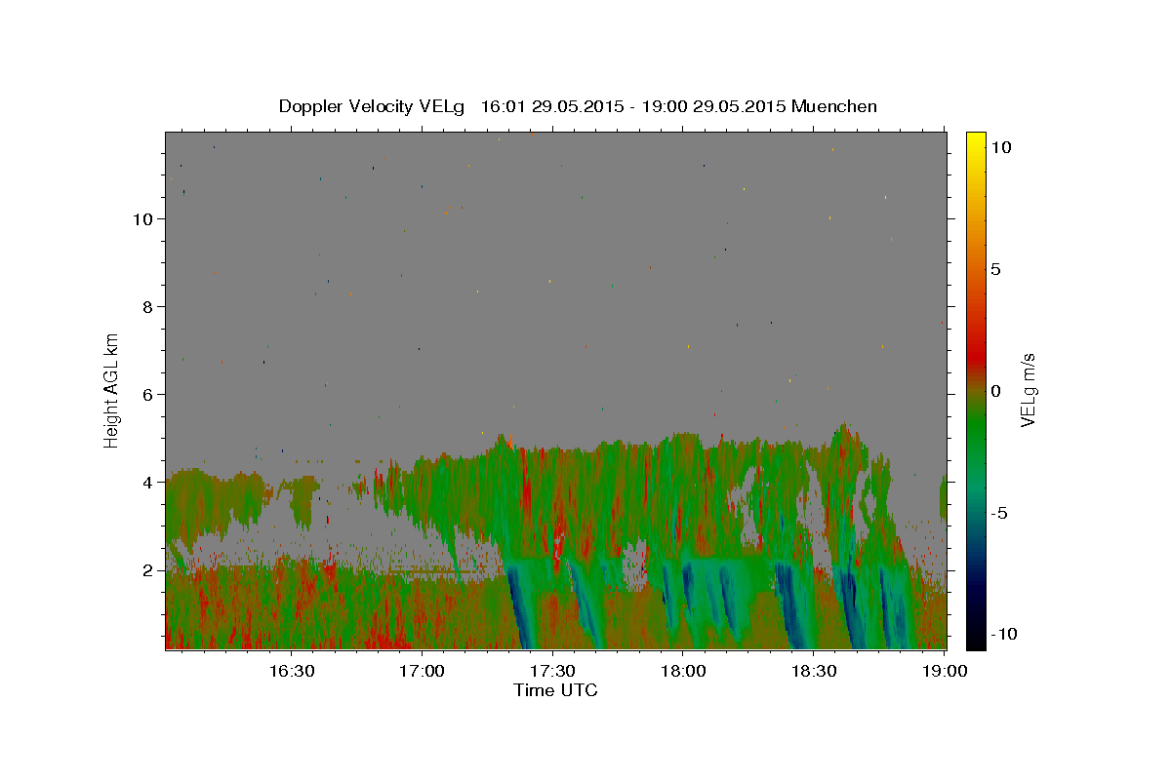Click the height tick label 10 on the left axis
Image resolution: width=1171 pixels, height=780 pixels.
click(142, 219)
